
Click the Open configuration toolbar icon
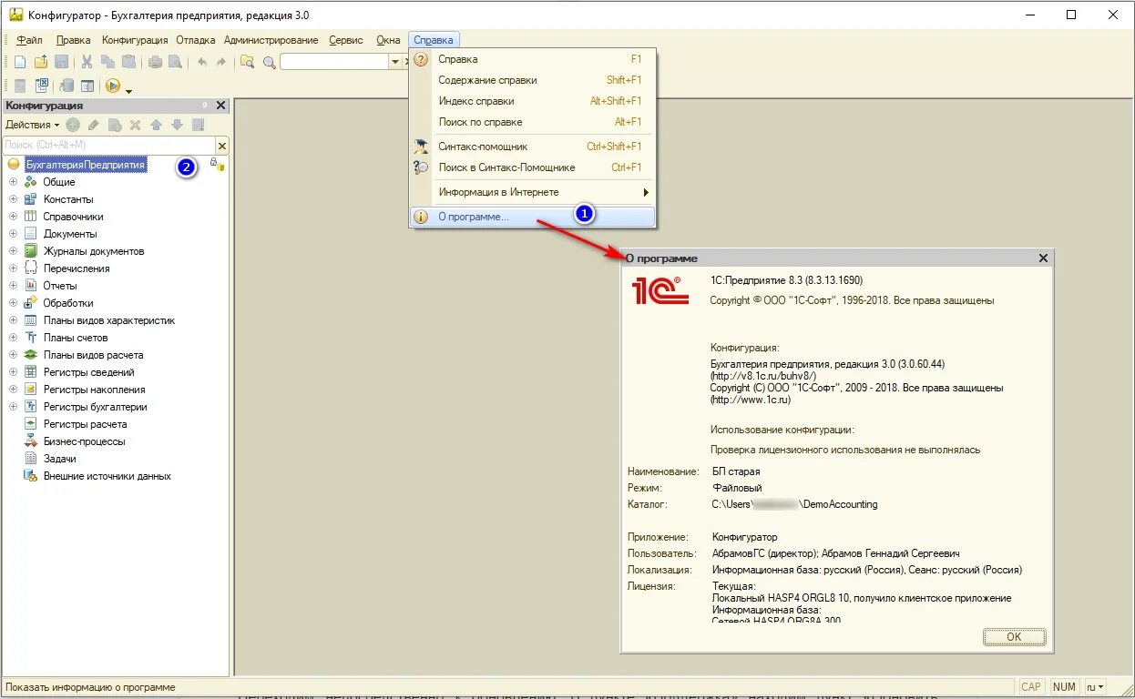pyautogui.click(x=20, y=86)
